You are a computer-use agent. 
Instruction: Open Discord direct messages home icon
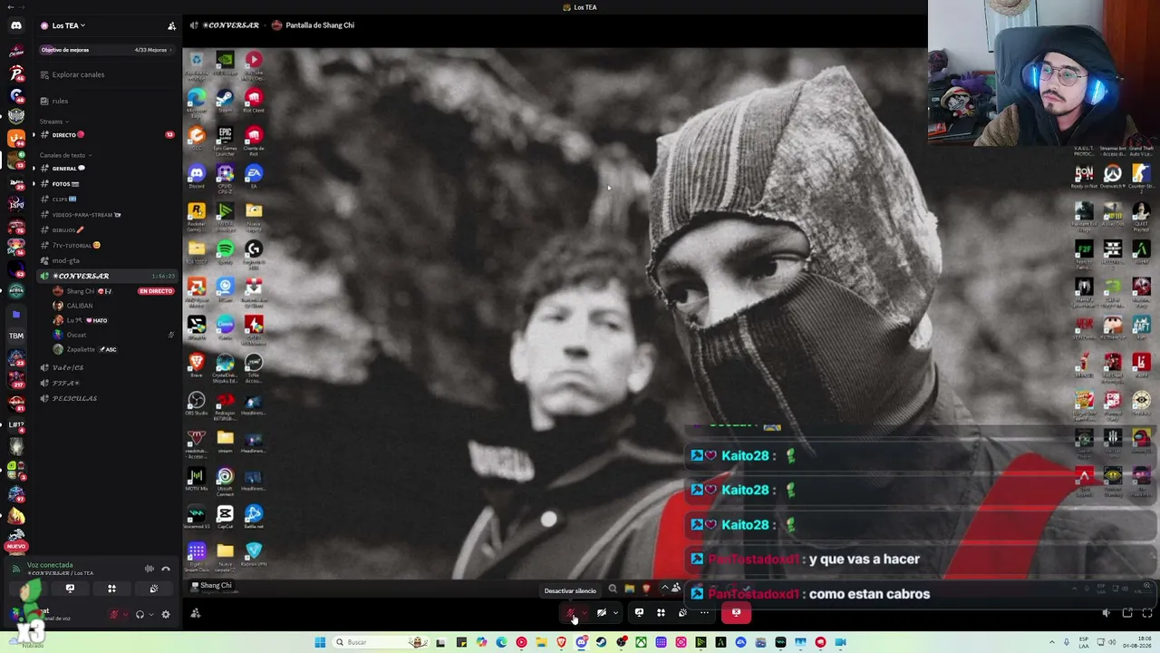[16, 25]
